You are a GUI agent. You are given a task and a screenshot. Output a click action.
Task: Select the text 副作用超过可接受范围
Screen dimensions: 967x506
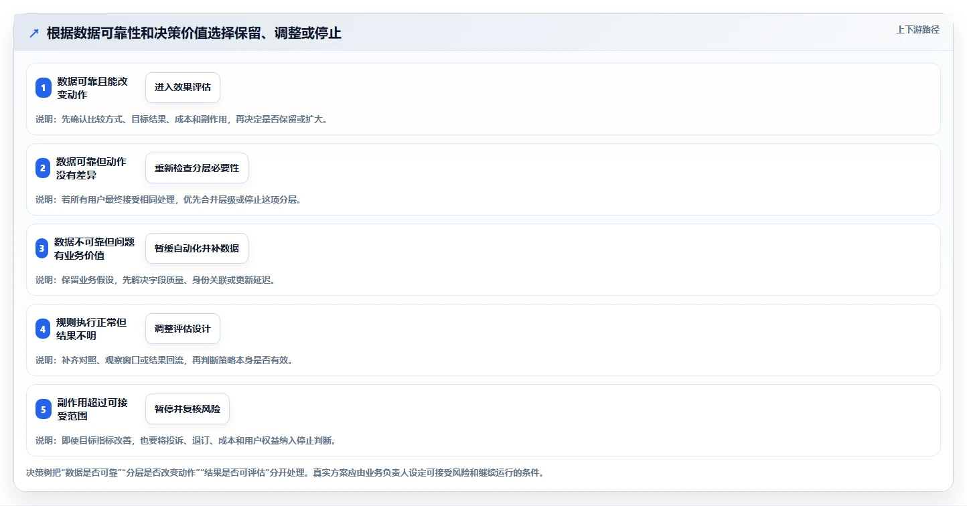click(92, 409)
